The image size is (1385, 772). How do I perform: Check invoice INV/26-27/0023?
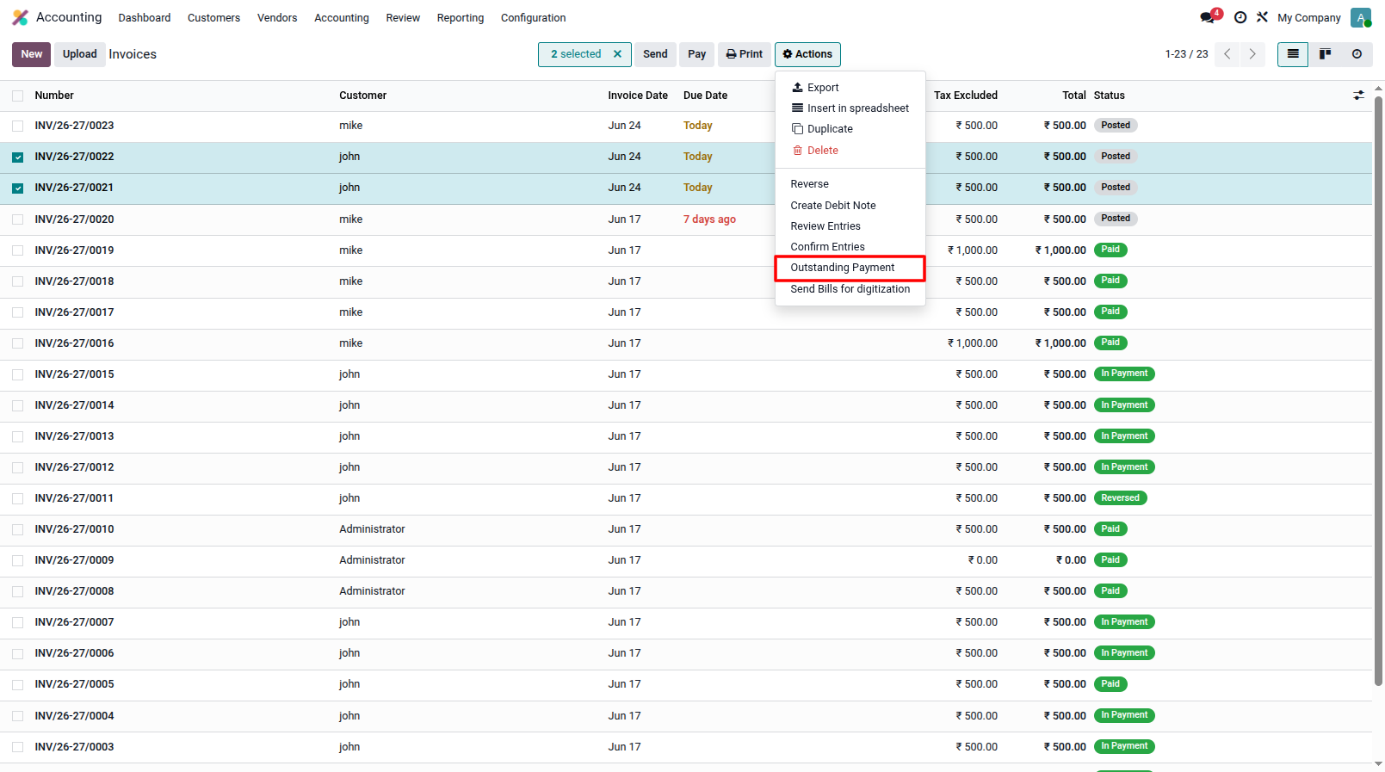[x=18, y=126]
